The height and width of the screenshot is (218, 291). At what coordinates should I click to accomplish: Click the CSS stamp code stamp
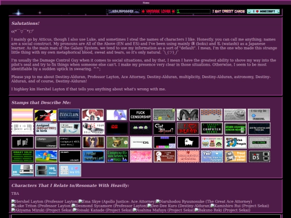(70, 142)
